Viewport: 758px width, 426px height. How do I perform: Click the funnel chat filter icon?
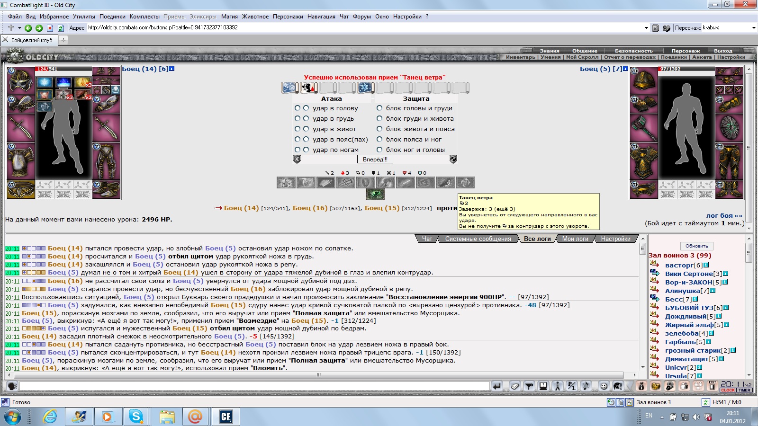point(529,386)
